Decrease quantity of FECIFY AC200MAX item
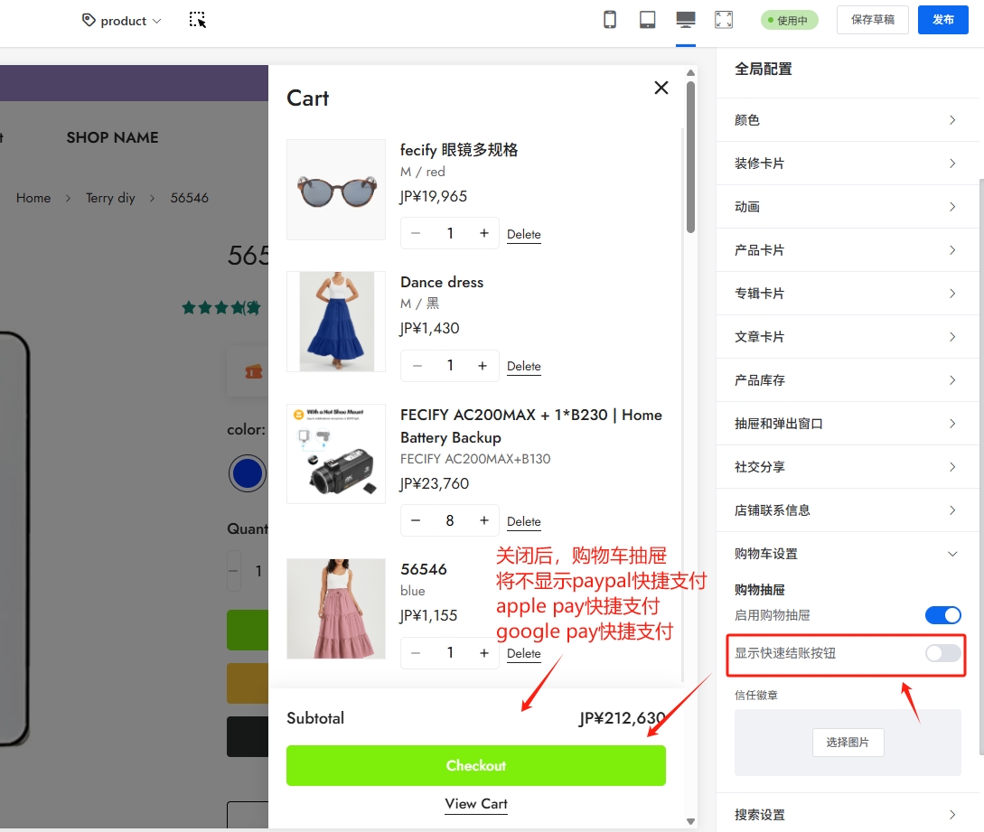984x832 pixels. click(x=416, y=521)
